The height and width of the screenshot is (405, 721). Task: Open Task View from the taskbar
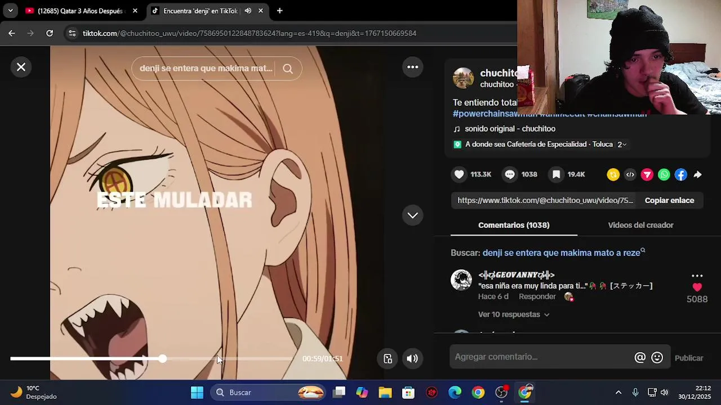click(339, 393)
